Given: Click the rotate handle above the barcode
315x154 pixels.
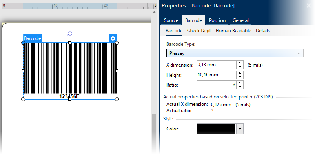Looking at the screenshot, I should [70, 34].
